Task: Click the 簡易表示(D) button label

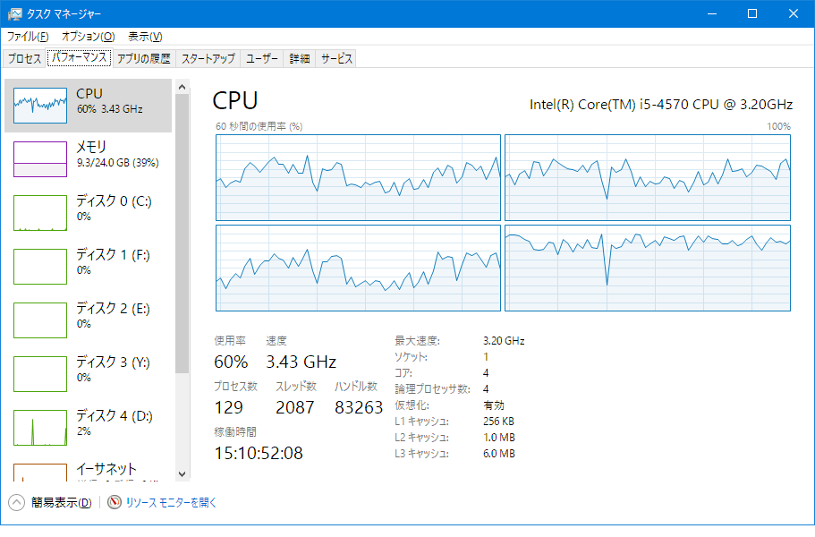Action: pyautogui.click(x=62, y=503)
